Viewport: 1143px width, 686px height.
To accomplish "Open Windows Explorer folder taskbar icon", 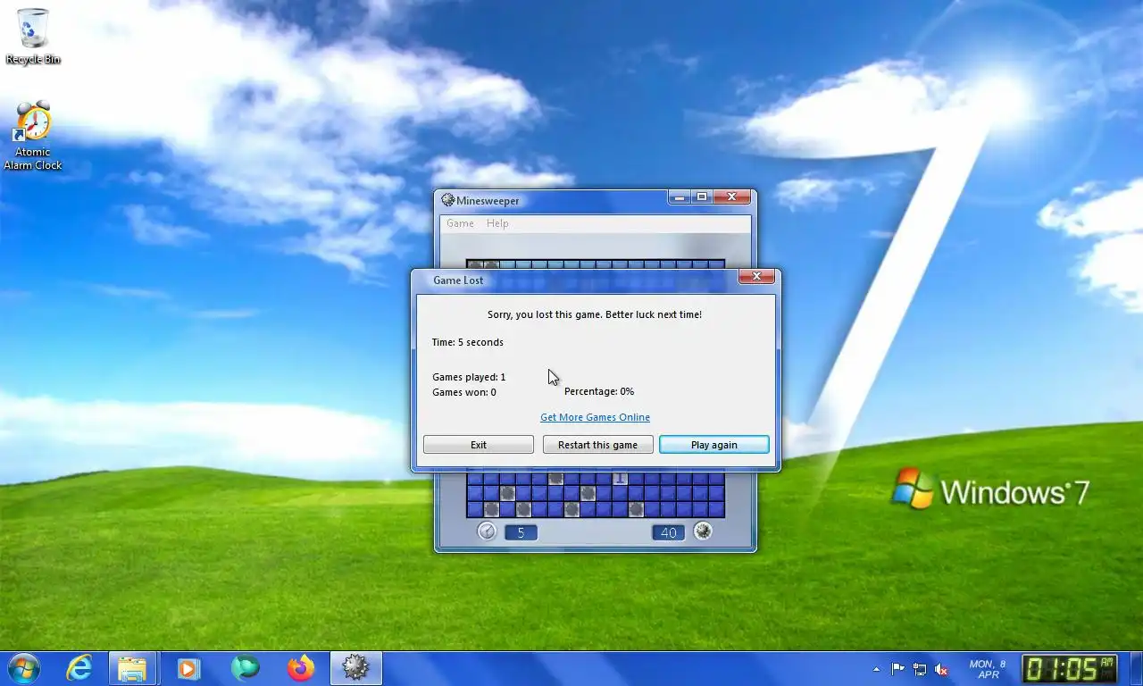I will (132, 668).
